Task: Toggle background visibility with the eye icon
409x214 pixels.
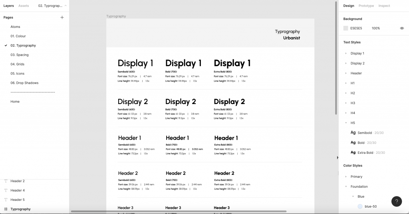Action: [402, 28]
